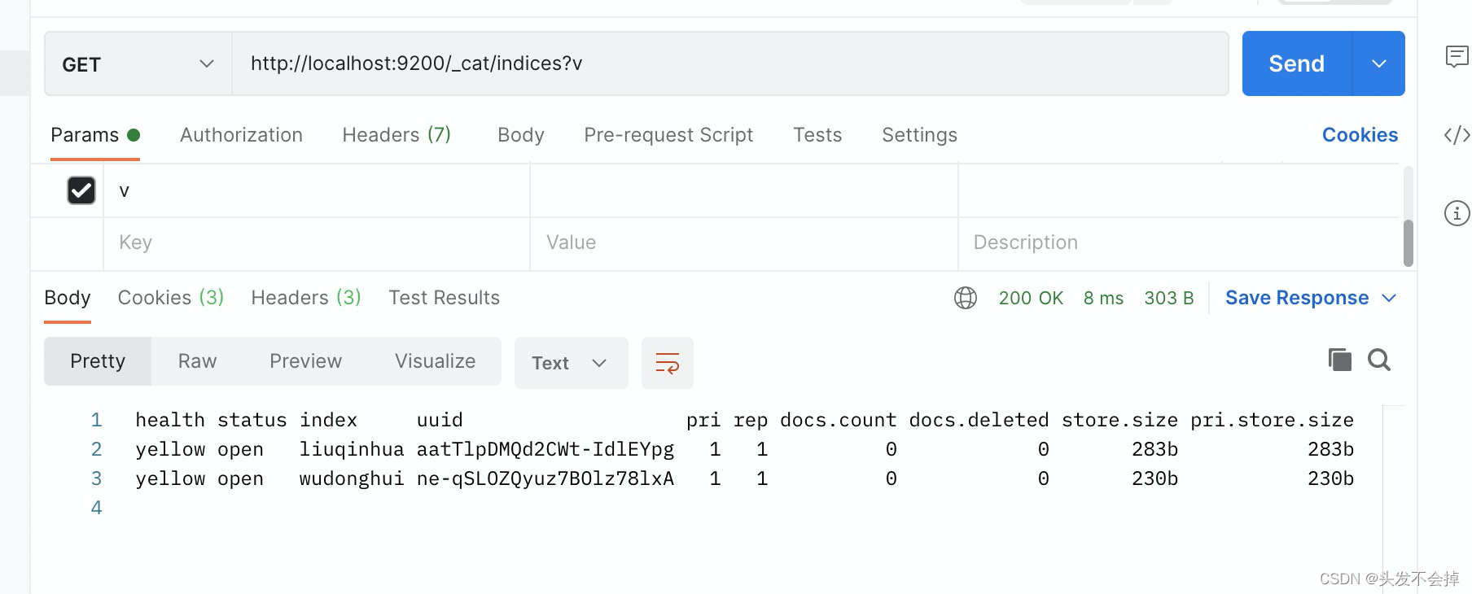Click the empty Key parameter field
The height and width of the screenshot is (594, 1472).
316,242
